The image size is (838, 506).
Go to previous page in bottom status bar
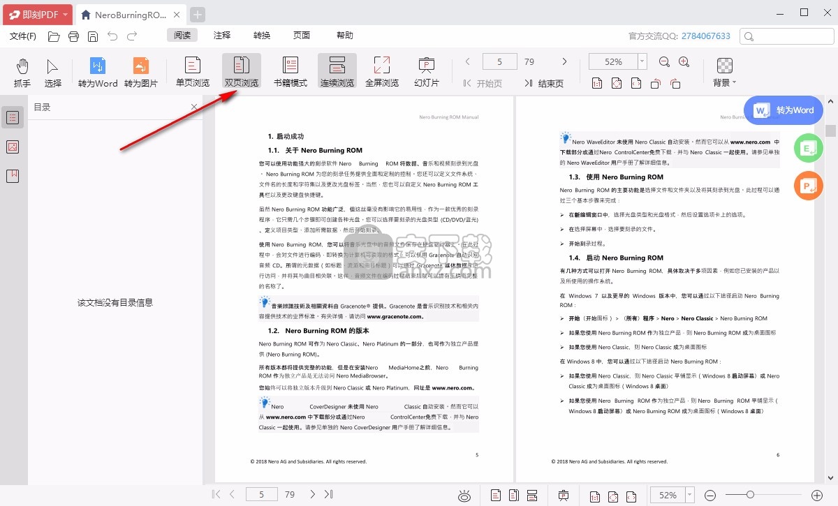coord(232,495)
